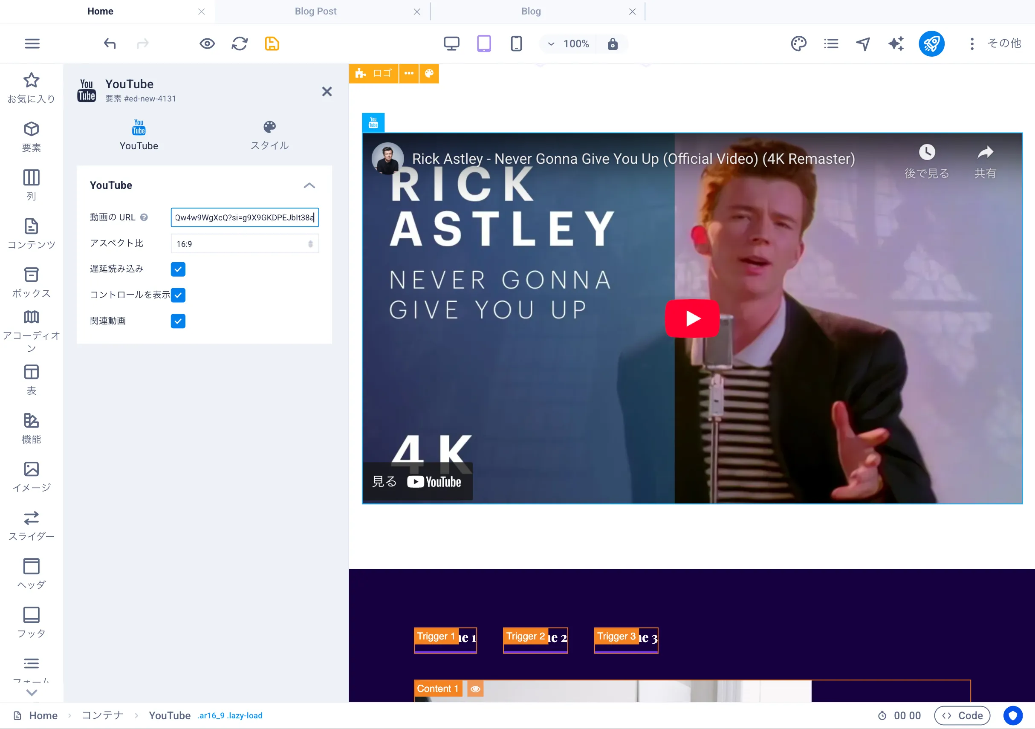This screenshot has width=1035, height=729.
Task: Play the Rick Astley video
Action: [x=692, y=318]
